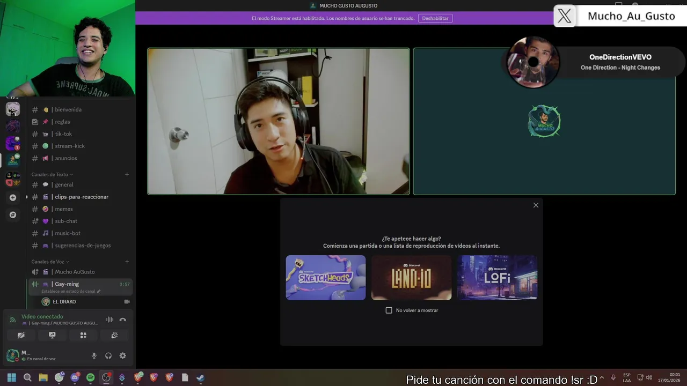The image size is (687, 386).
Task: Open Discord from the taskbar
Action: tap(75, 377)
